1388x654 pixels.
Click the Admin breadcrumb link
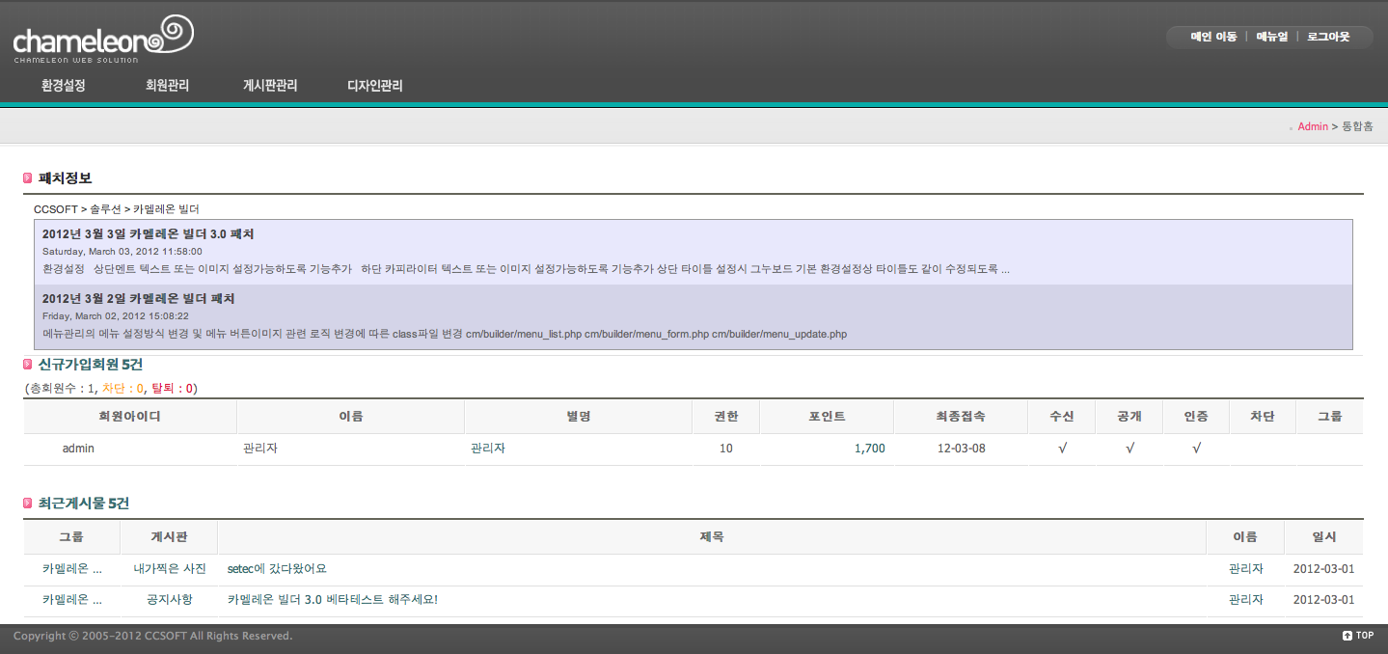point(1313,126)
